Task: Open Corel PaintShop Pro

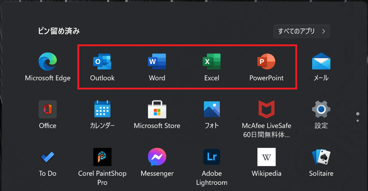Action: pyautogui.click(x=102, y=157)
